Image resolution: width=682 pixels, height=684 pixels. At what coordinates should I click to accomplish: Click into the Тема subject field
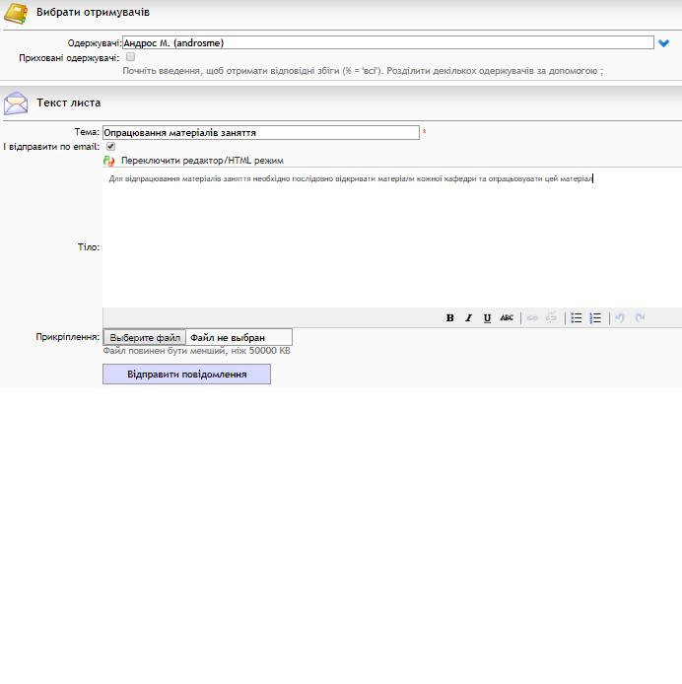pyautogui.click(x=261, y=133)
